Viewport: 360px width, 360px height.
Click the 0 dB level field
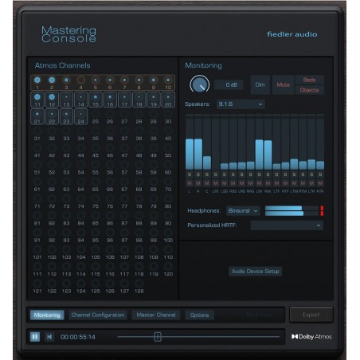pyautogui.click(x=229, y=85)
